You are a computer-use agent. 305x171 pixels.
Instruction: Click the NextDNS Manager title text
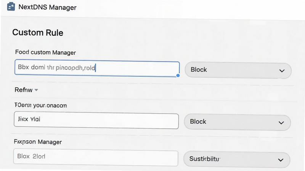(x=47, y=7)
